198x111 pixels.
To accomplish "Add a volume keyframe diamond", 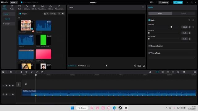I will (193, 27).
